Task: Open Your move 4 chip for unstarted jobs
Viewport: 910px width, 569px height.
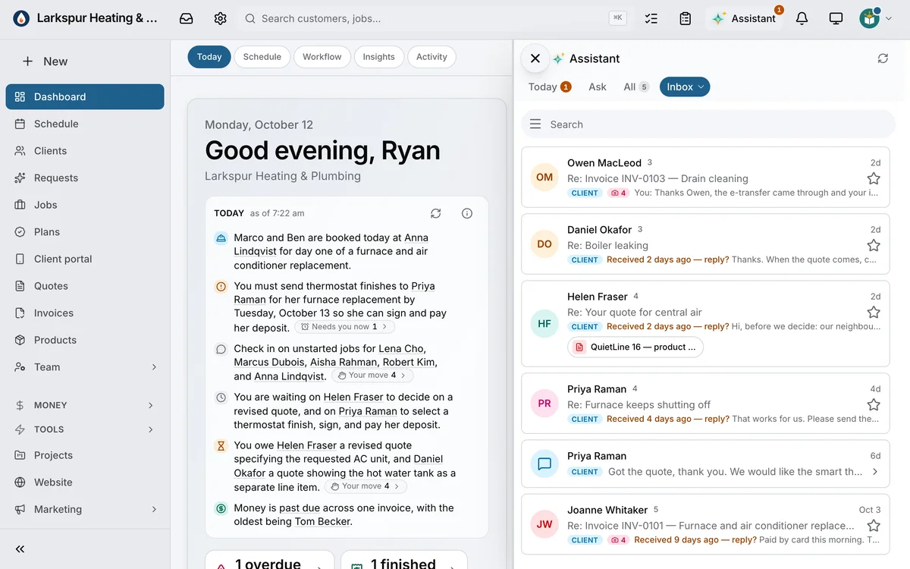Action: click(x=372, y=376)
